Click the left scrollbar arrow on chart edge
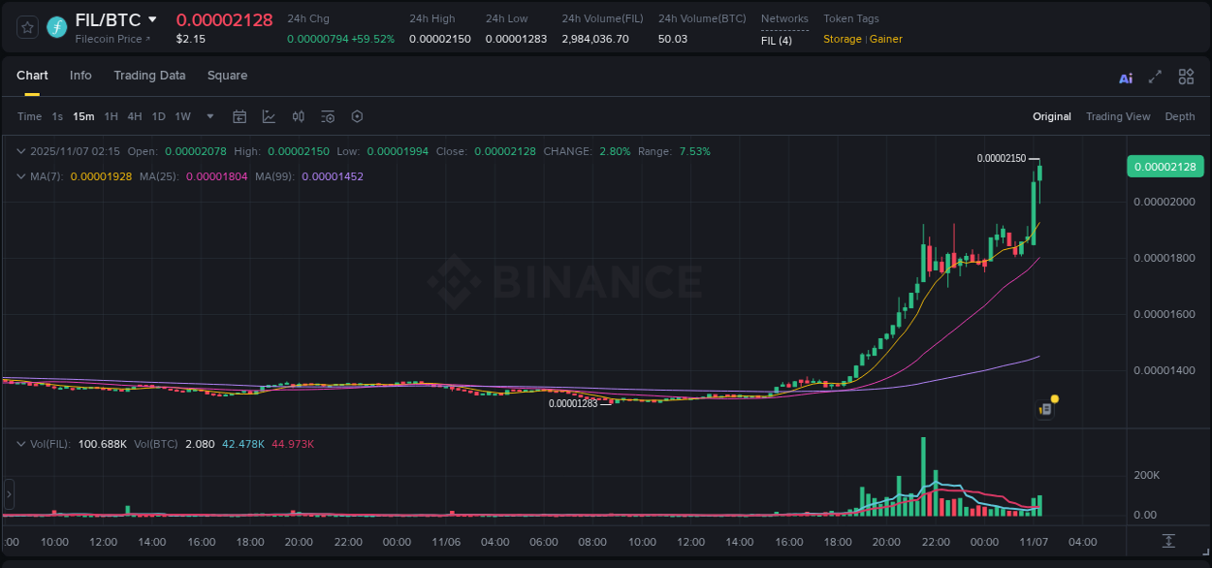The image size is (1212, 568). (x=8, y=494)
